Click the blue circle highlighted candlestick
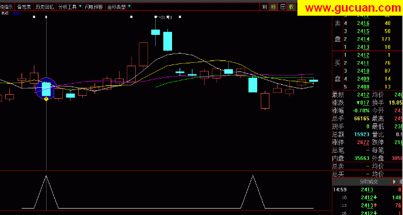 [46, 88]
